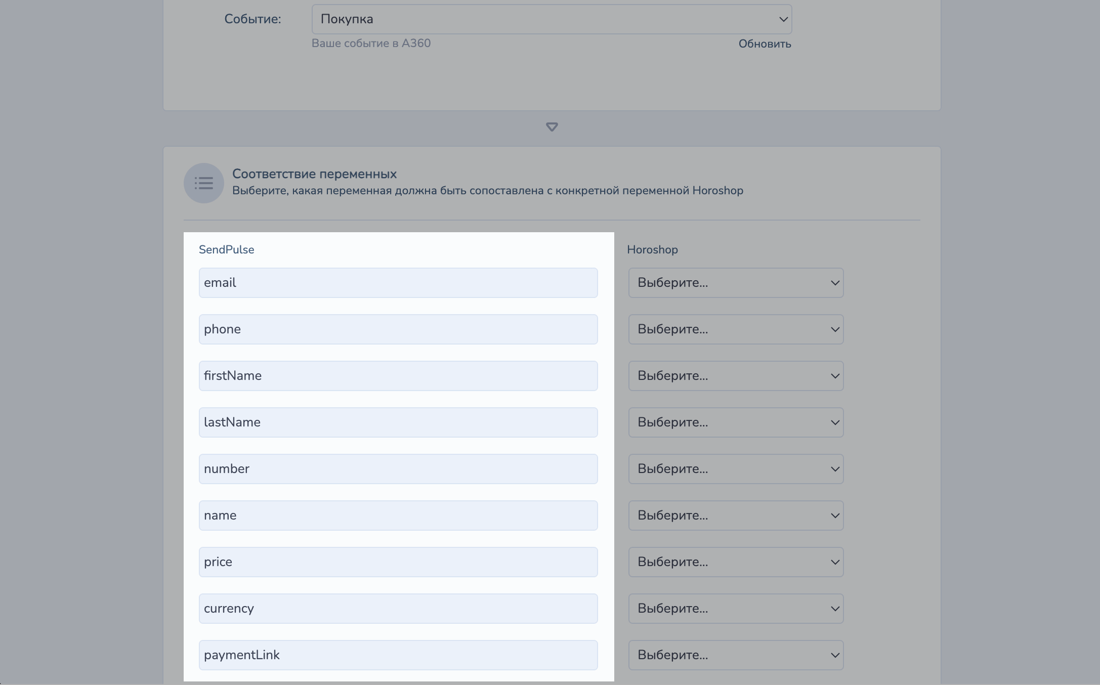Expand Horoshop select next to lastName
1100x685 pixels.
point(735,422)
